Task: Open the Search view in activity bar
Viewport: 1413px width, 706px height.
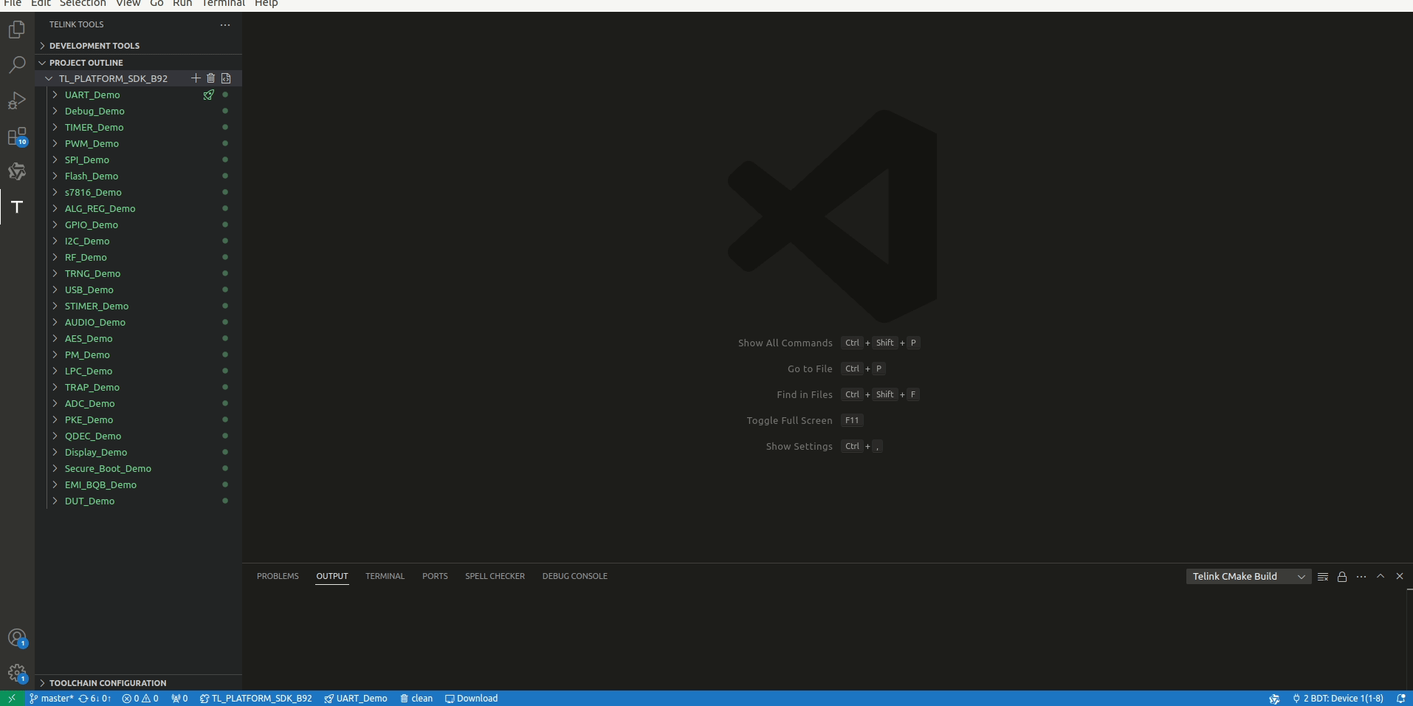Action: 17,65
